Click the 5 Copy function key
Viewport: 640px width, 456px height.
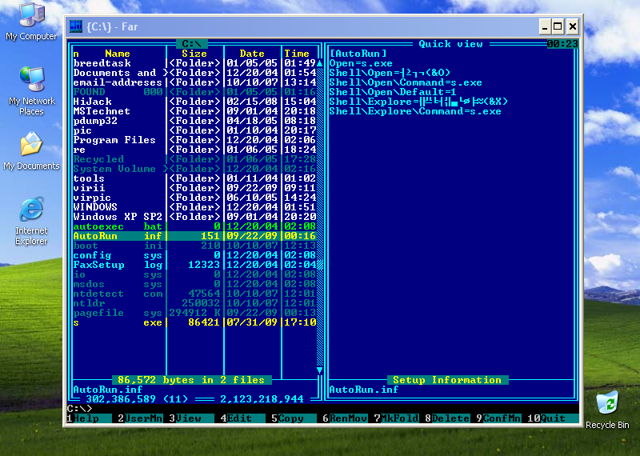tap(294, 418)
